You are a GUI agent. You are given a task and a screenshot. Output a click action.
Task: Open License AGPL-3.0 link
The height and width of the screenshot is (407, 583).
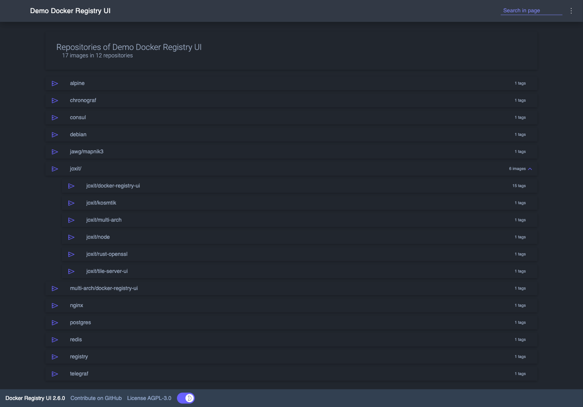tap(149, 398)
